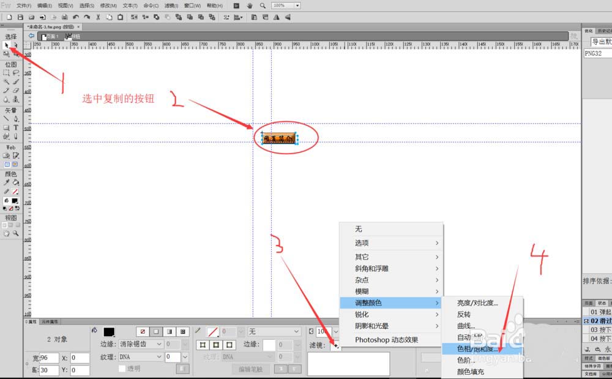The height and width of the screenshot is (379, 612).
Task: Select the Rectangle shape tool
Action: pos(6,127)
